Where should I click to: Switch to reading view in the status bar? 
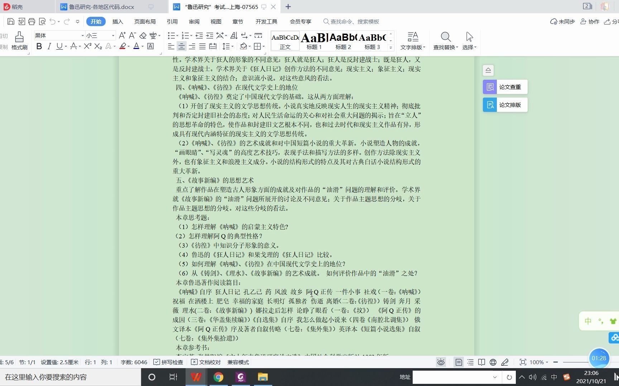(x=482, y=362)
